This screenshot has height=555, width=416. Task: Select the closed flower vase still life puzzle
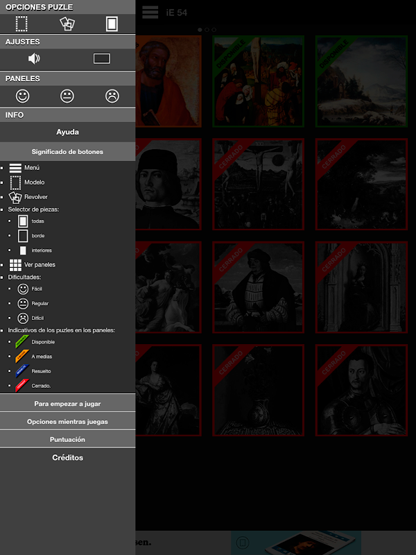tap(258, 390)
